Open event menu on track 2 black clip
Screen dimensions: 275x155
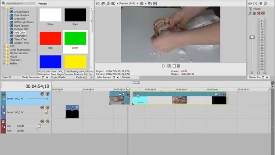[76, 108]
